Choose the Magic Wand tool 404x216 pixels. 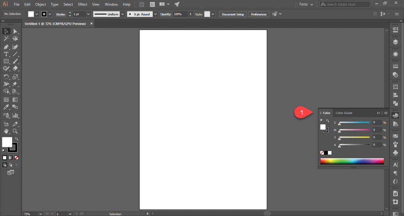tap(6, 39)
